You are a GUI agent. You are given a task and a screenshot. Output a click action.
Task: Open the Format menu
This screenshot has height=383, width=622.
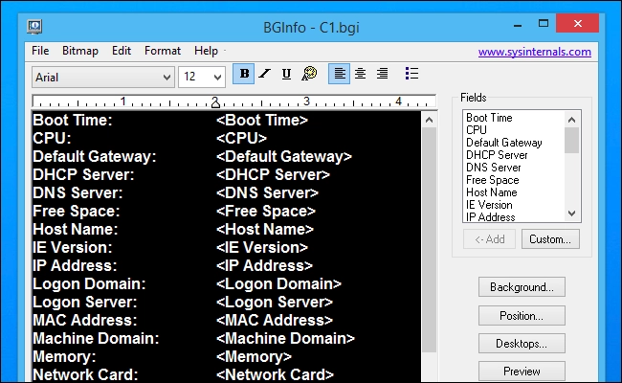pos(163,51)
